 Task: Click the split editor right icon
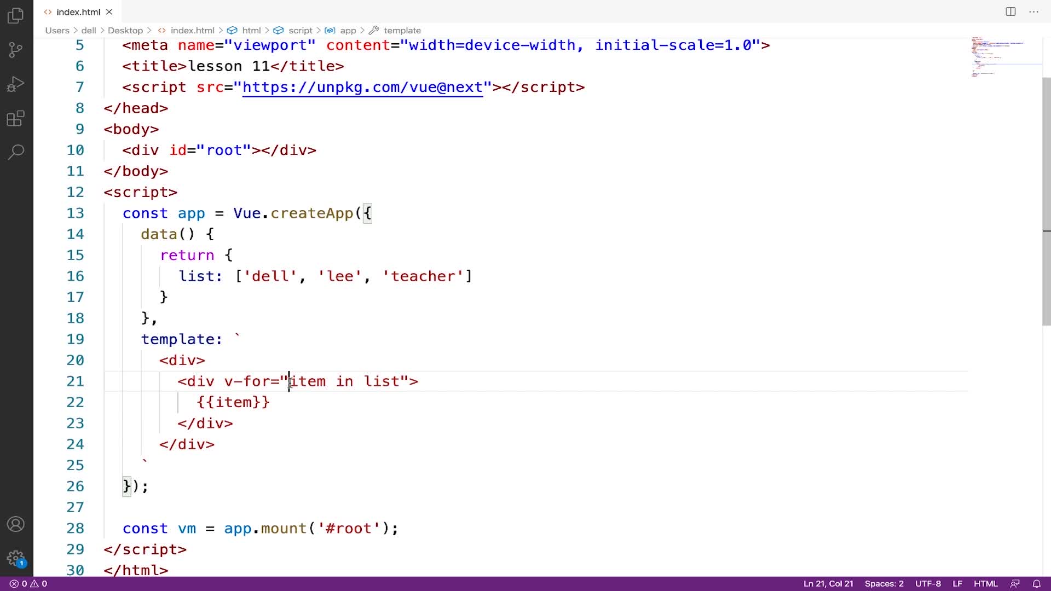click(x=1010, y=11)
